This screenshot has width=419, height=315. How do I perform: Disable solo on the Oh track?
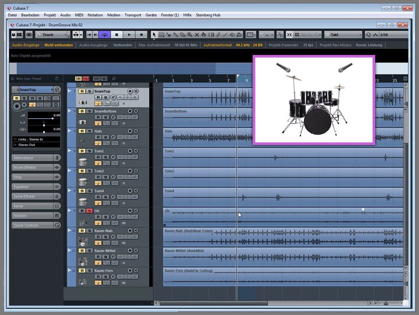(x=89, y=211)
